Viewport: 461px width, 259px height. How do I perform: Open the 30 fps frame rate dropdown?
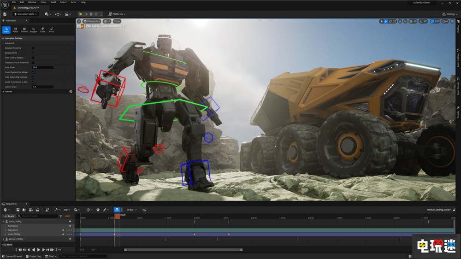pos(131,210)
